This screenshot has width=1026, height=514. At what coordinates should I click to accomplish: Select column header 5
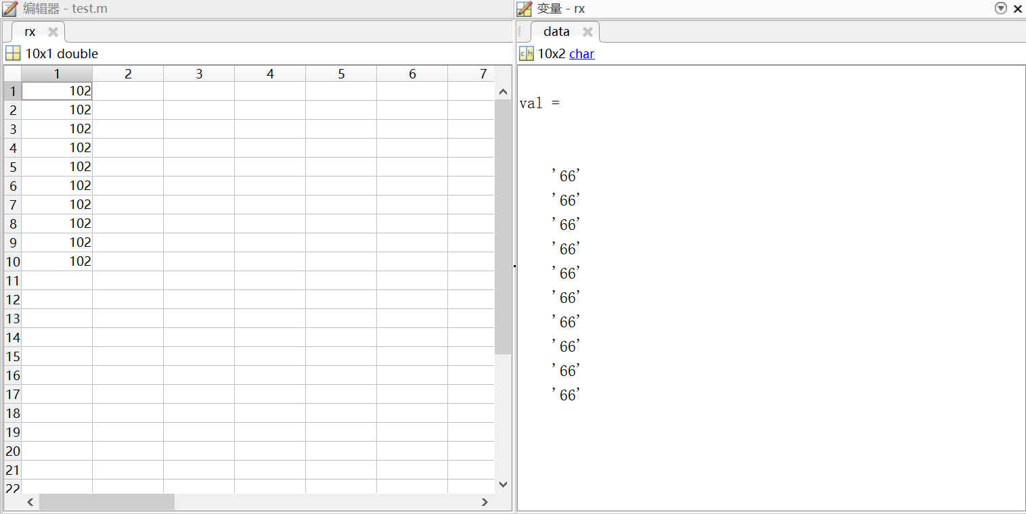click(x=341, y=74)
